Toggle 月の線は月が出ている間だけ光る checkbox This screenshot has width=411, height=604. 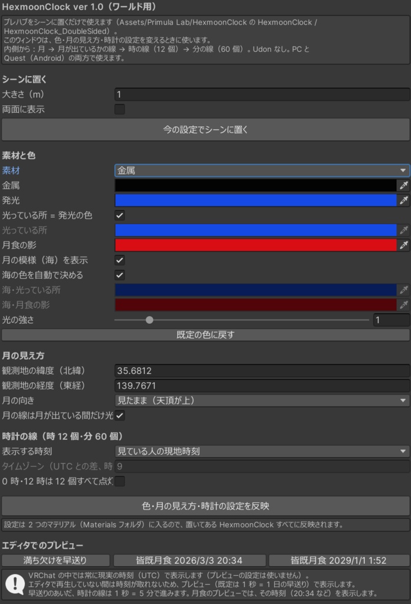120,415
